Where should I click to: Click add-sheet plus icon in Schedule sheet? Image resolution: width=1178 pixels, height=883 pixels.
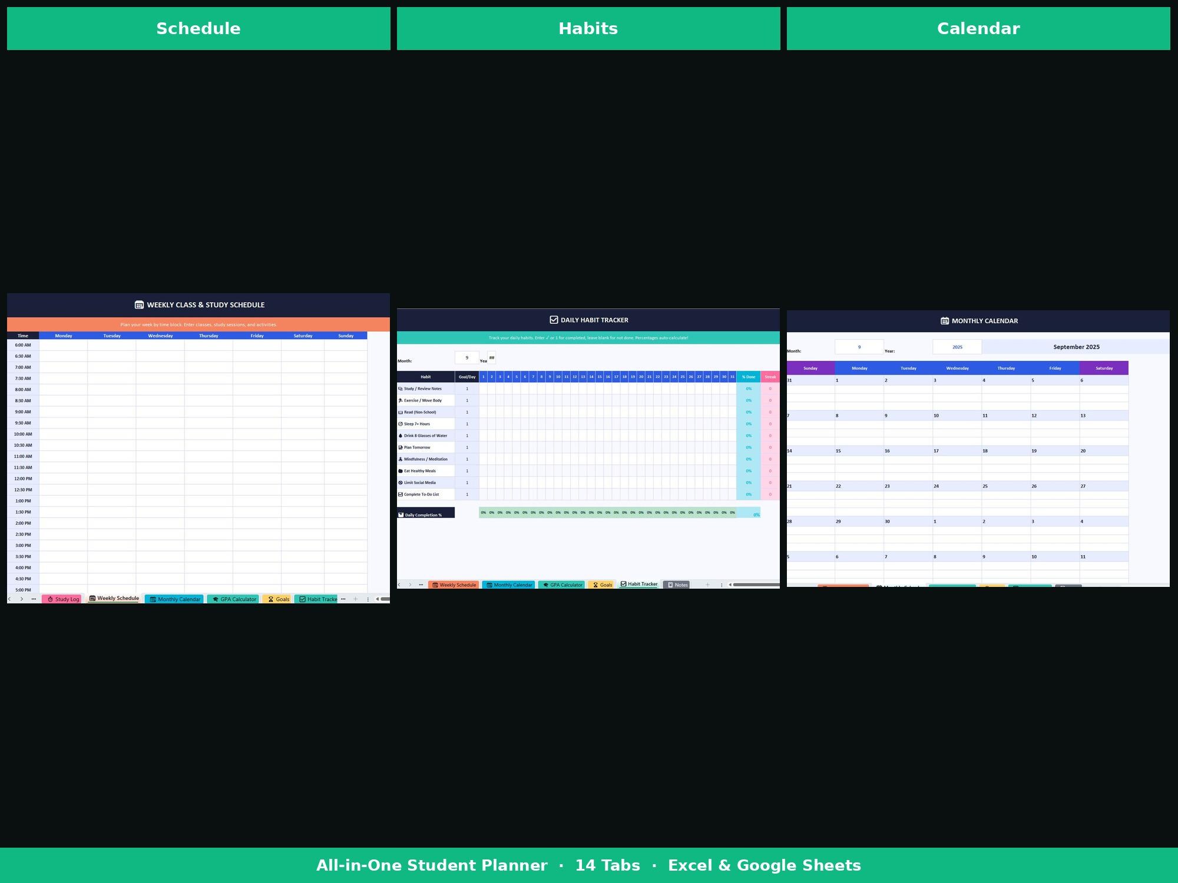[355, 599]
